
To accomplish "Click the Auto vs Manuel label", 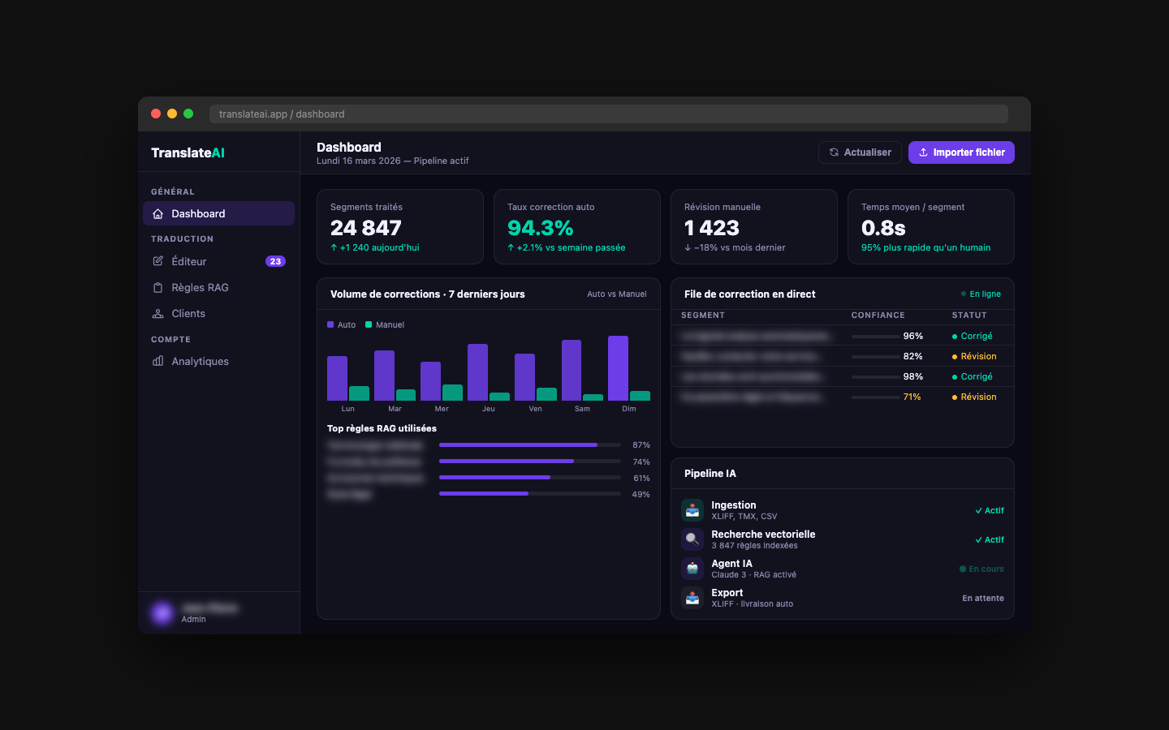I will 617,294.
